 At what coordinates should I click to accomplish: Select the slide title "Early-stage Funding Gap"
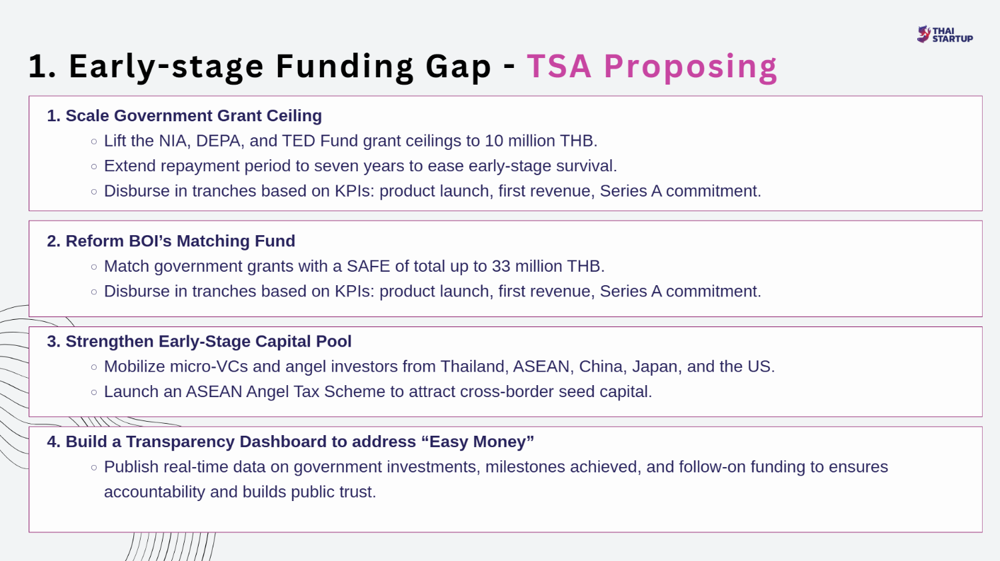click(280, 67)
